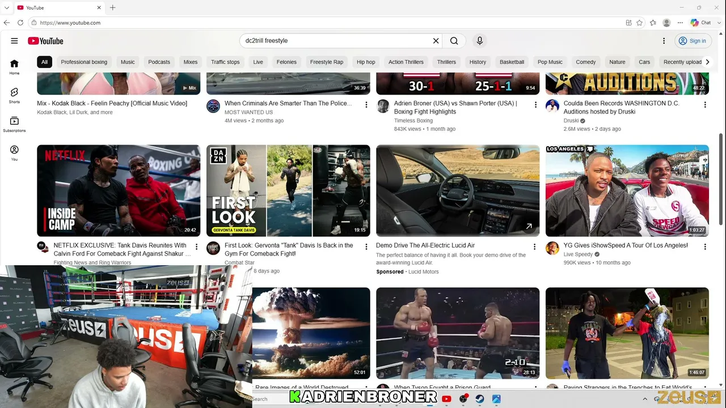
Task: Select the All filter chip
Action: point(44,62)
